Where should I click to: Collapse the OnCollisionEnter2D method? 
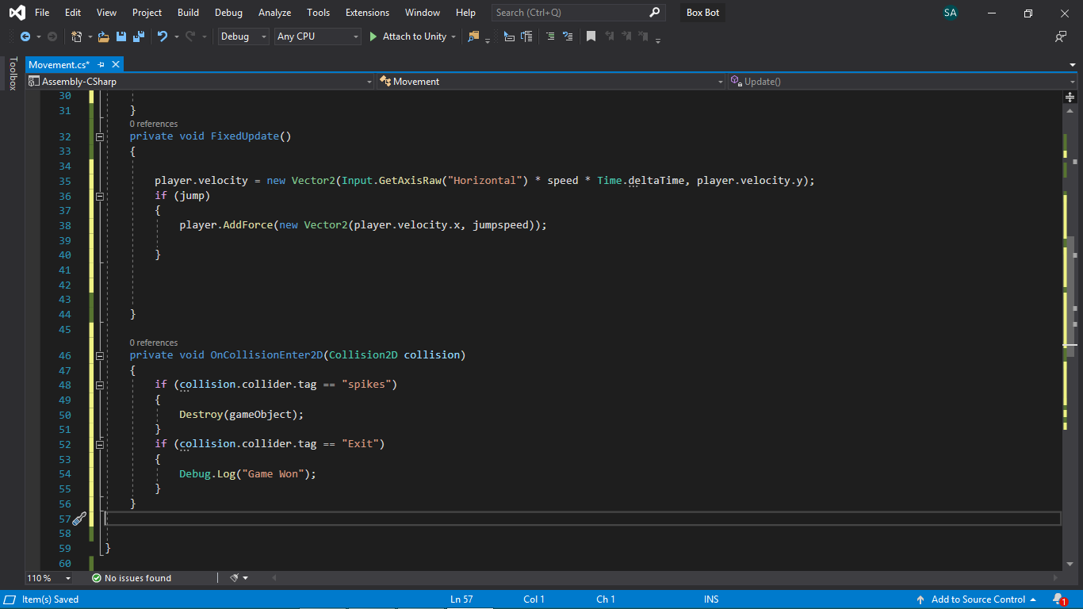pos(100,355)
